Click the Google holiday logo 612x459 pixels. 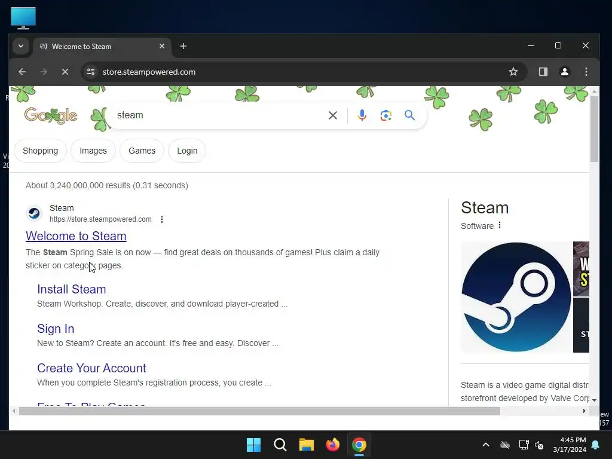[51, 115]
